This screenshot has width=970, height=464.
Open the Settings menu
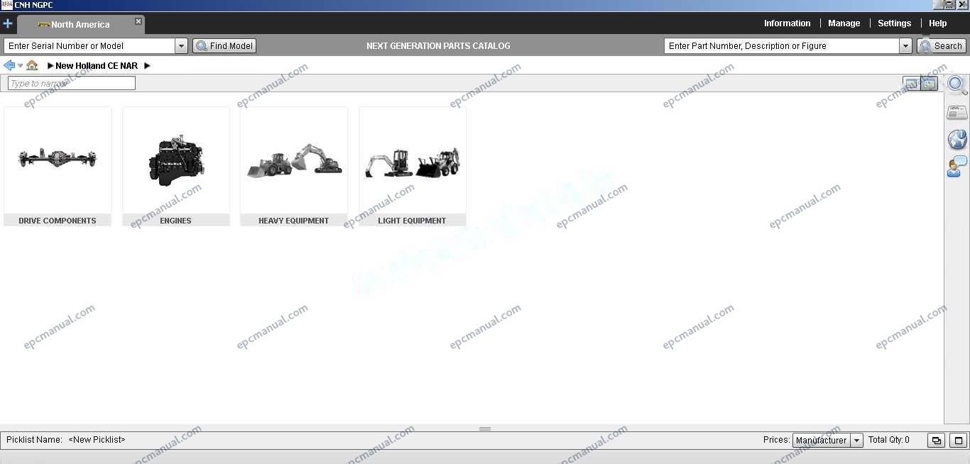coord(894,23)
